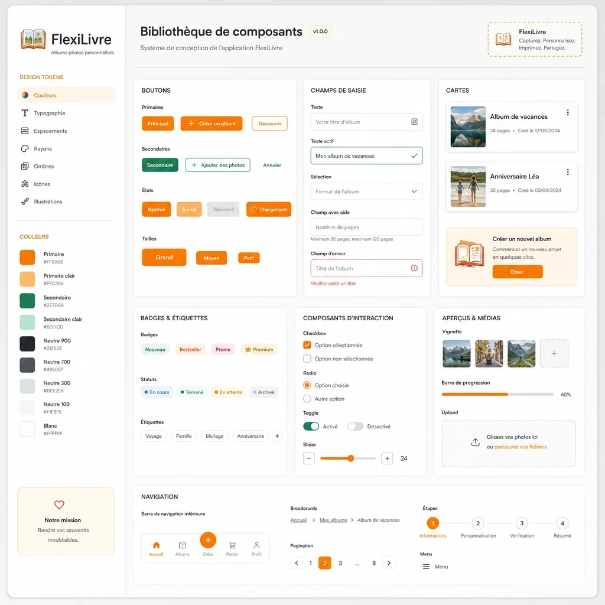605x605 pixels.
Task: Click chevron after Accueil in breadcrumb
Action: pyautogui.click(x=313, y=520)
